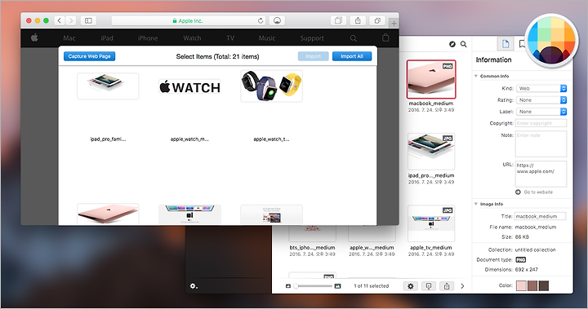Screen dimensions: 588x309
Task: Collapse the Image Info section
Action: pyautogui.click(x=476, y=204)
